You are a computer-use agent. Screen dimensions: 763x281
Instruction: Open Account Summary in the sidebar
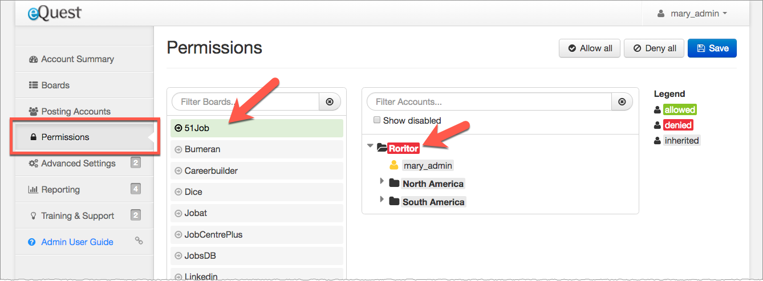(77, 59)
